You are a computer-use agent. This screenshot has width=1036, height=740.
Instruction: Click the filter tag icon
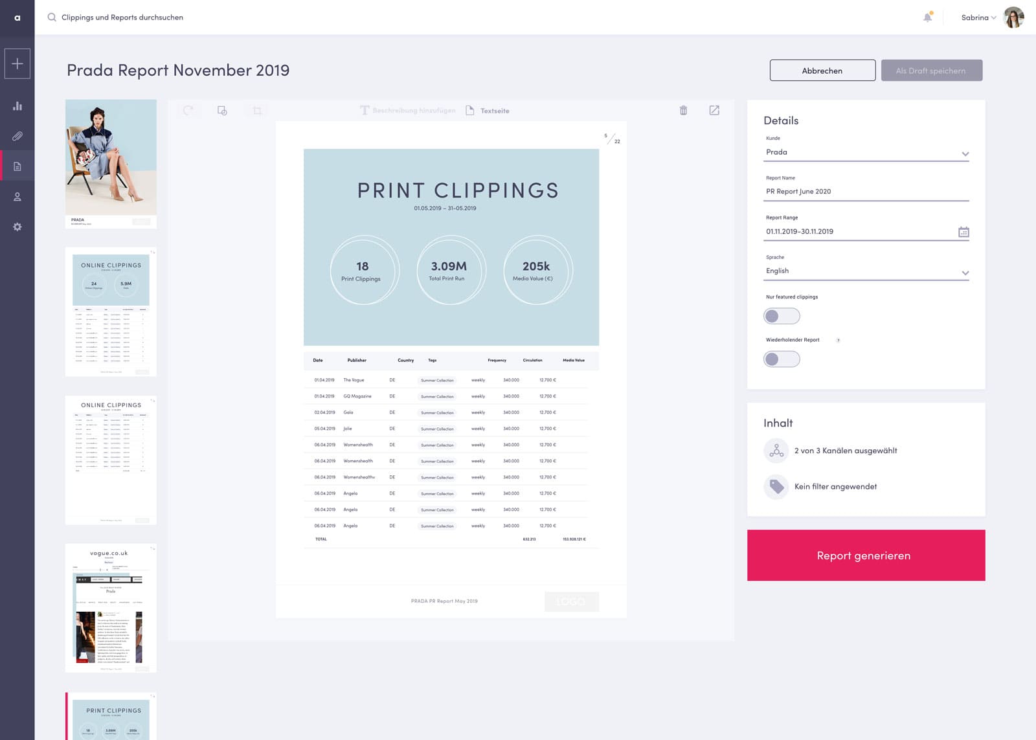(x=776, y=486)
